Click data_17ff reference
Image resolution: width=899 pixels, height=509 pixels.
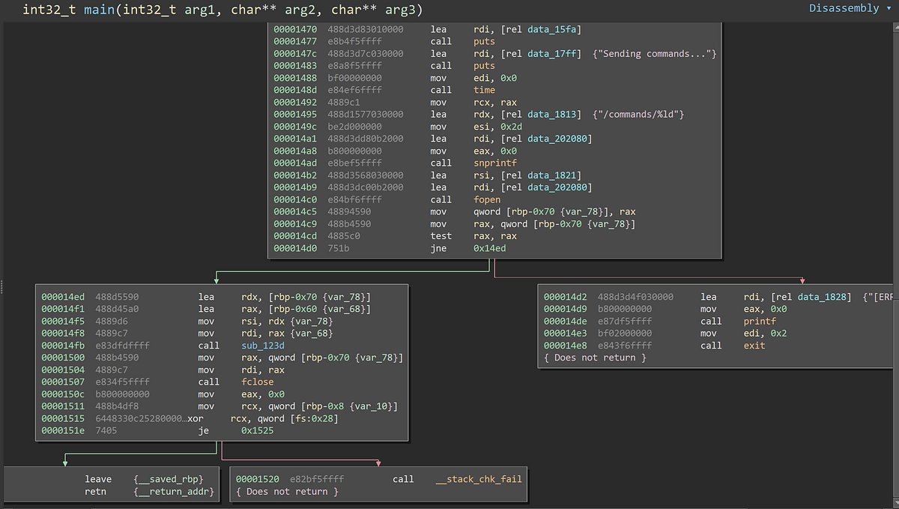click(551, 54)
